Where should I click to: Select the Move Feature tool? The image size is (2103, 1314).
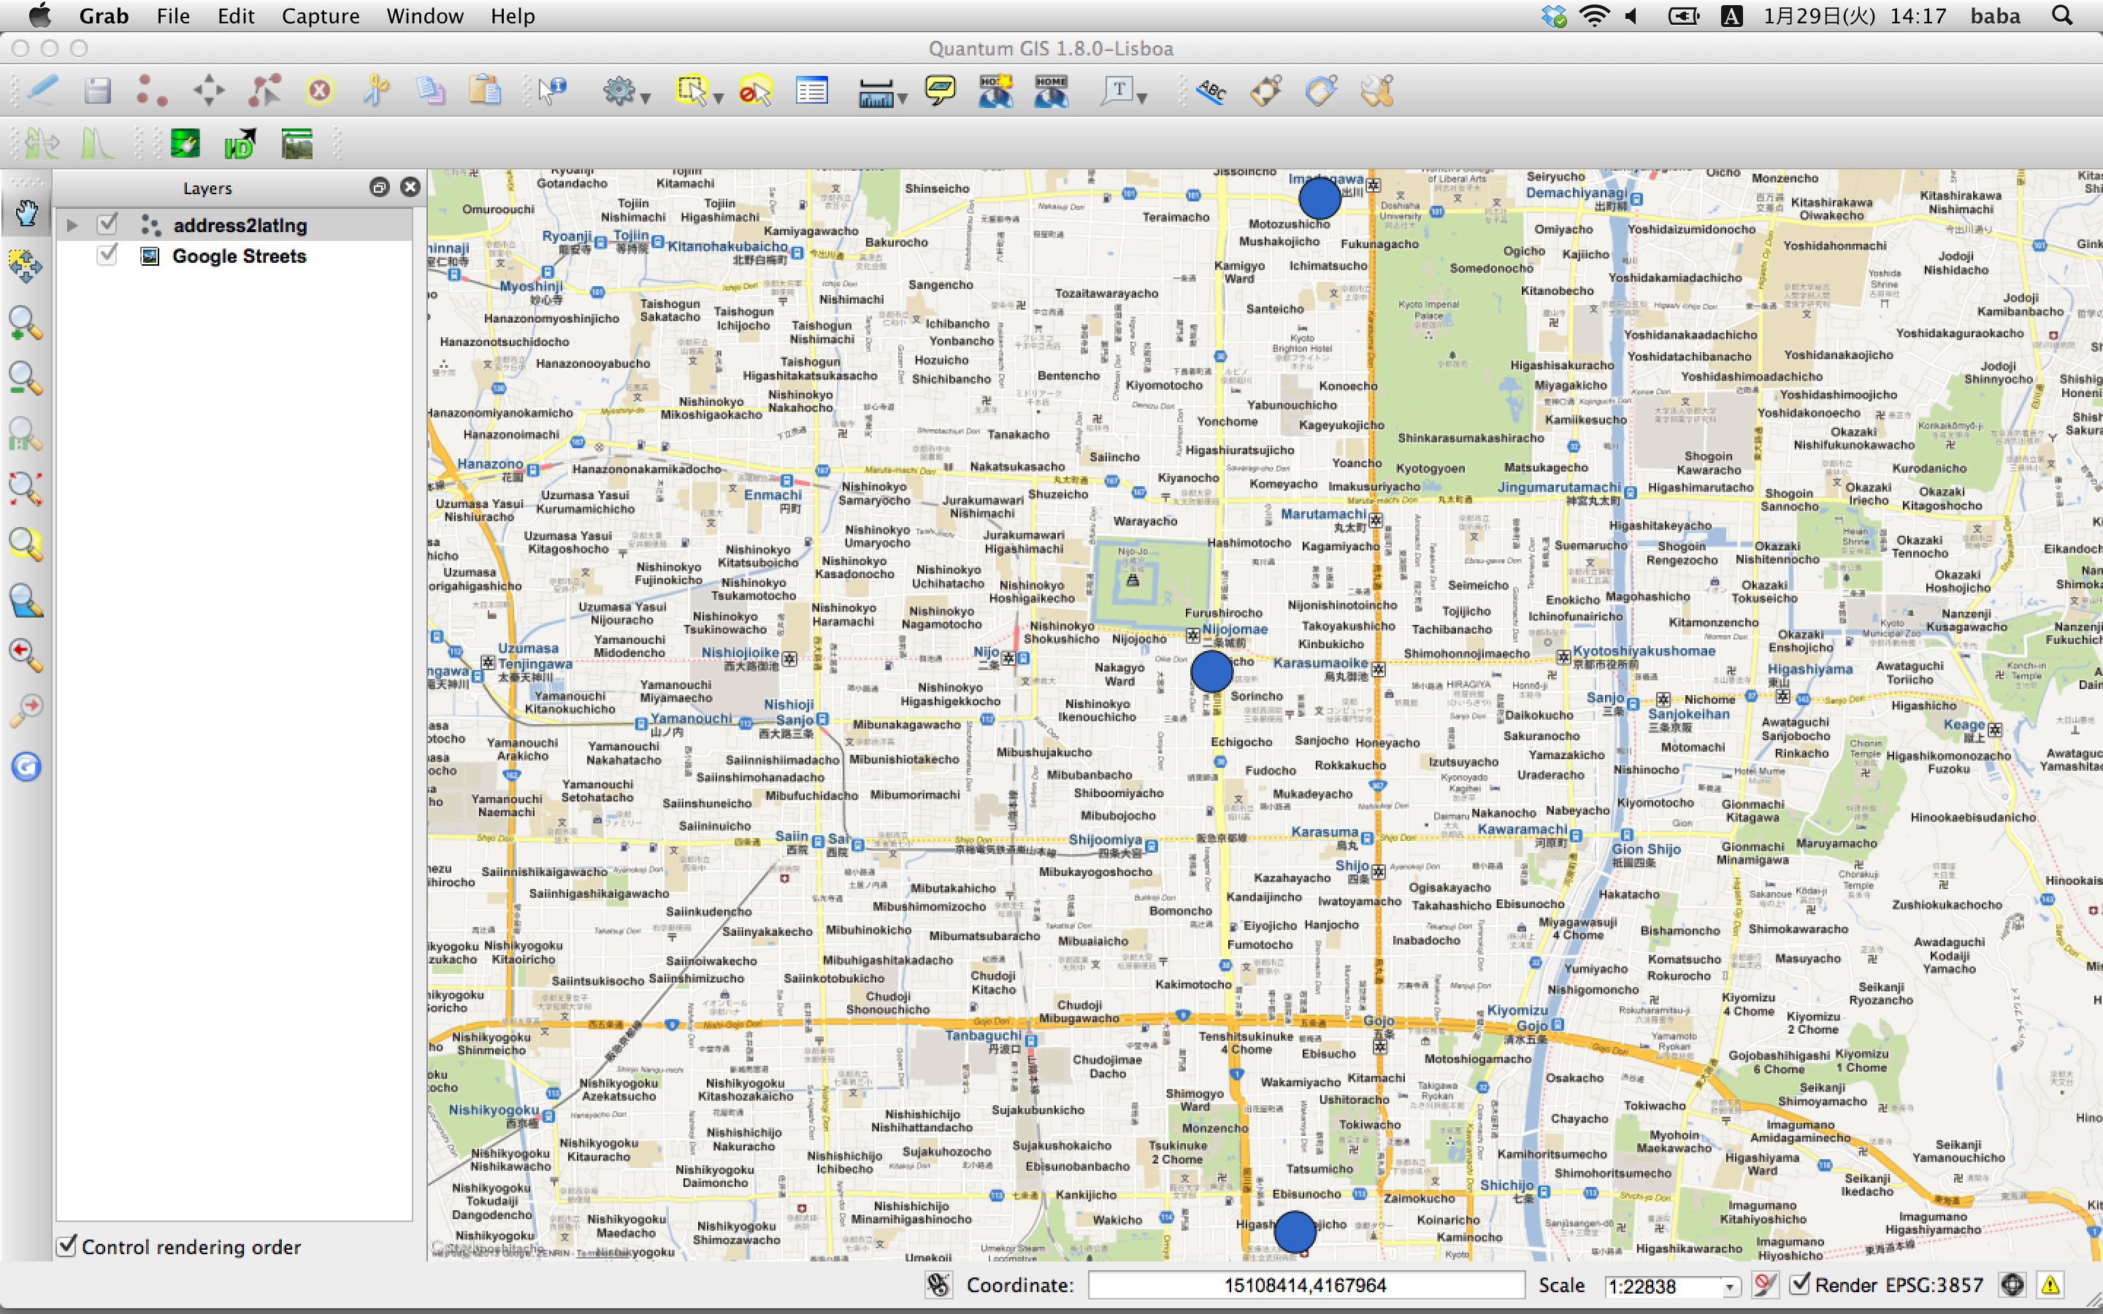[x=209, y=91]
